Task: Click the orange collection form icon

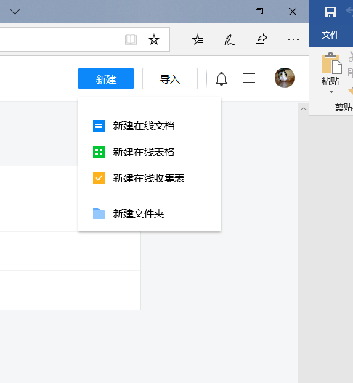Action: [x=99, y=178]
